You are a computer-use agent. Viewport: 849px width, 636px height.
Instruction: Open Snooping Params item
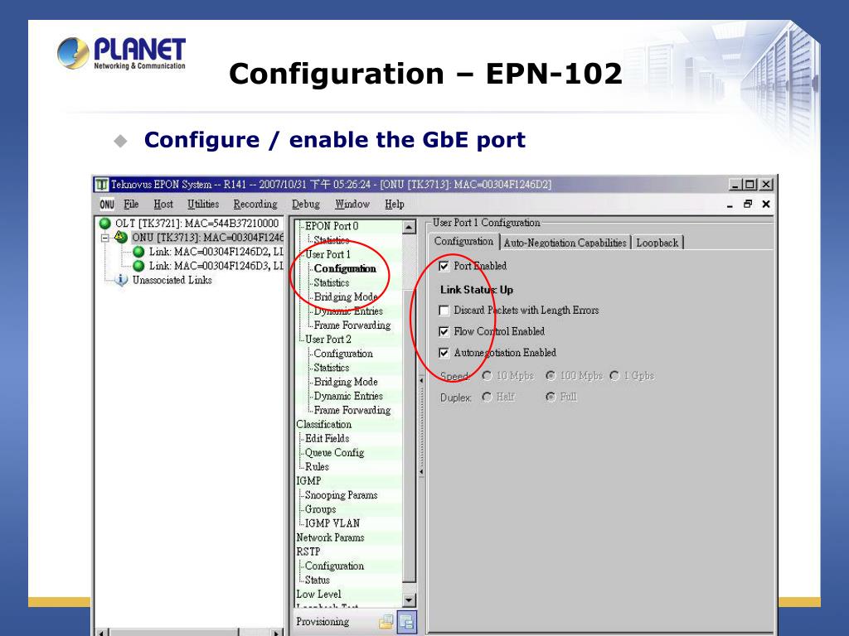coord(341,495)
